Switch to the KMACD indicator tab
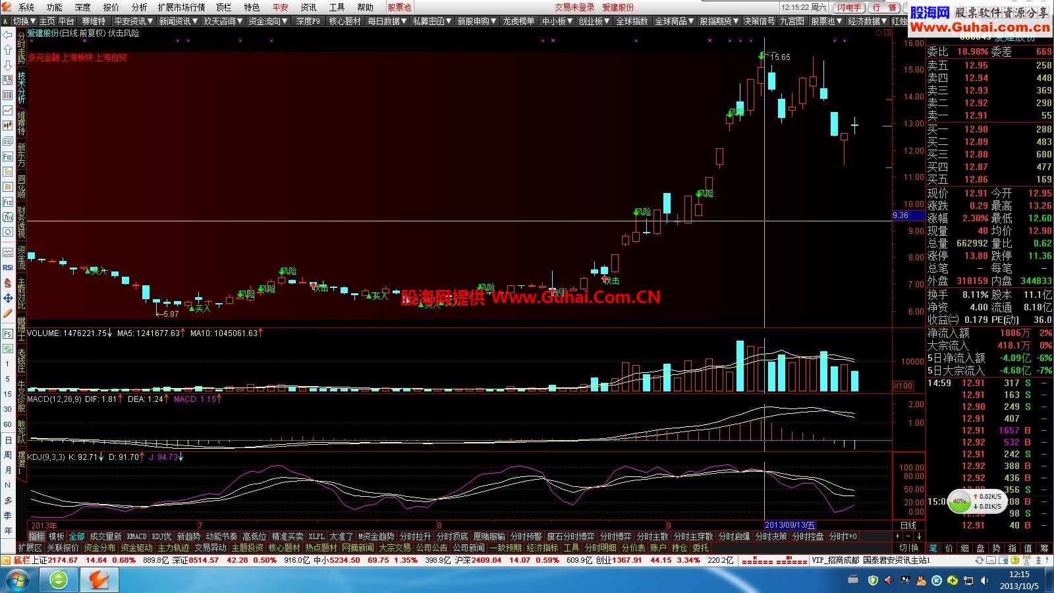1054x593 pixels. 136,536
